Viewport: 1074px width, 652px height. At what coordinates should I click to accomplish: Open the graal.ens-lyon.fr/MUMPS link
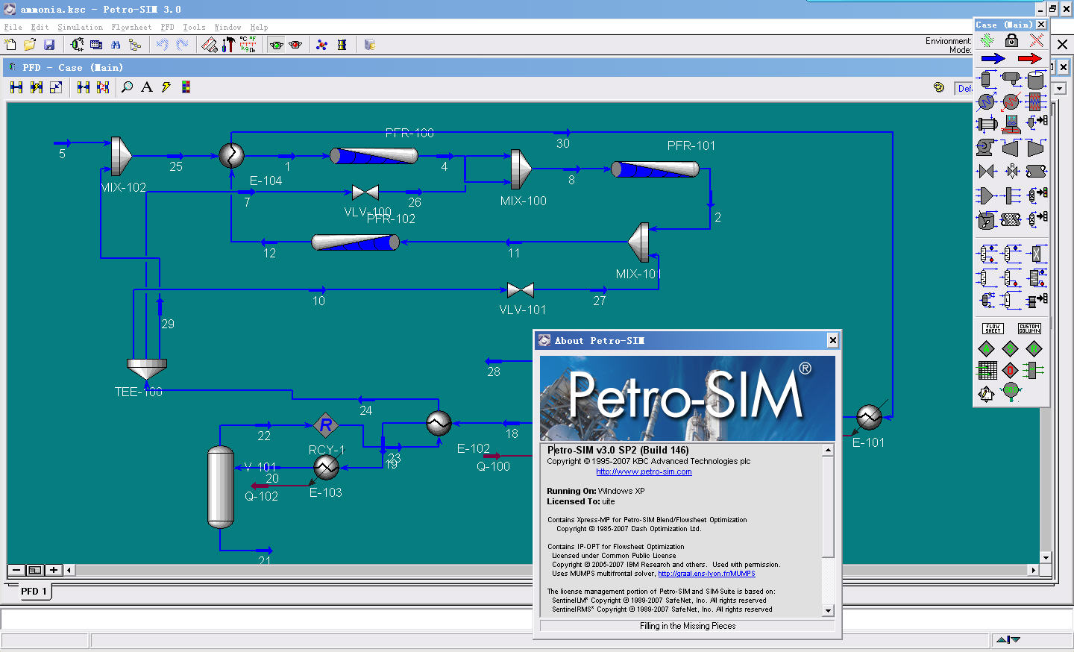(706, 574)
